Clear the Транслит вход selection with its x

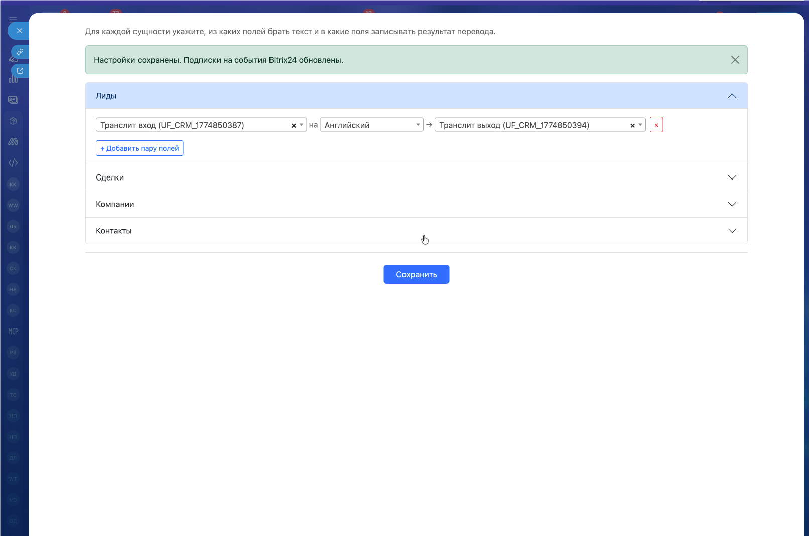pyautogui.click(x=294, y=126)
